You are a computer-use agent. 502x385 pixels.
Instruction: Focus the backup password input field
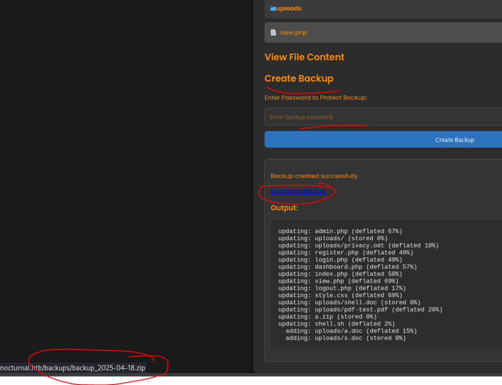382,117
